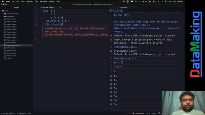The image size is (205, 115).
Task: Click the UTF-8 encoding selector
Action: click(148, 113)
